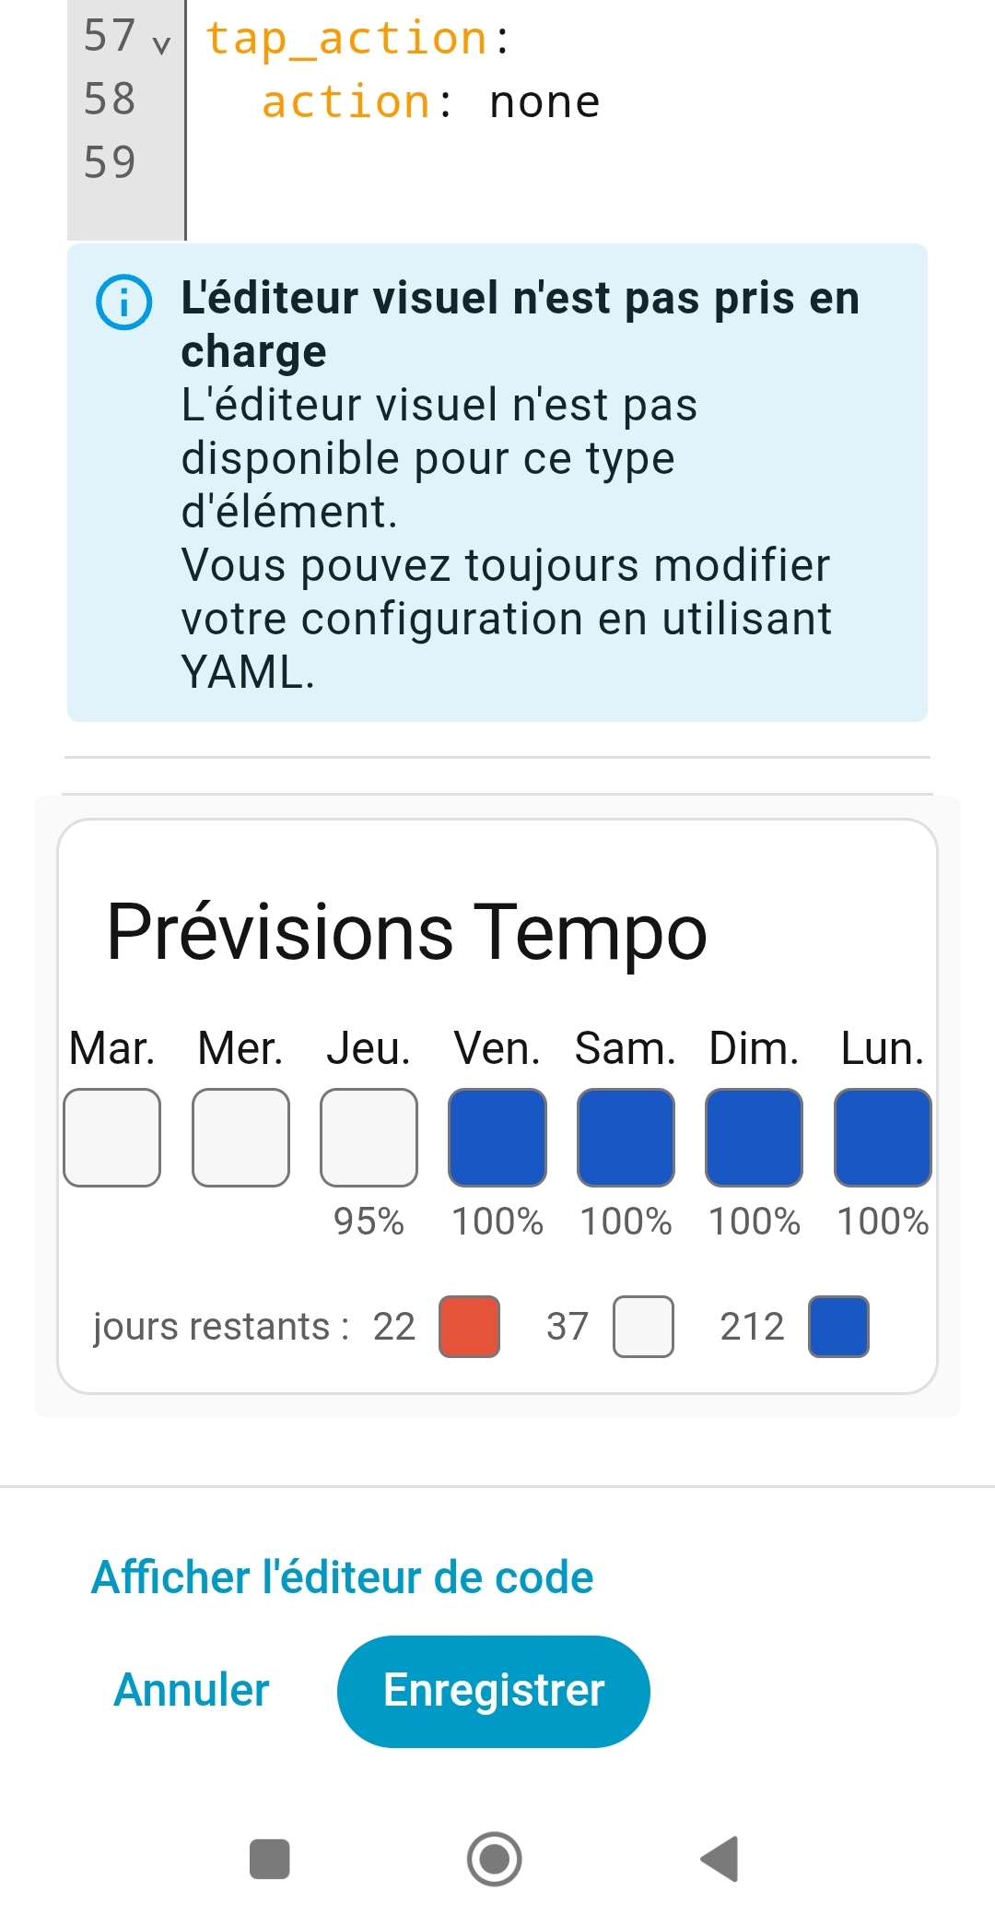
Task: Select the blue Lun. forecast square
Action: (x=883, y=1138)
